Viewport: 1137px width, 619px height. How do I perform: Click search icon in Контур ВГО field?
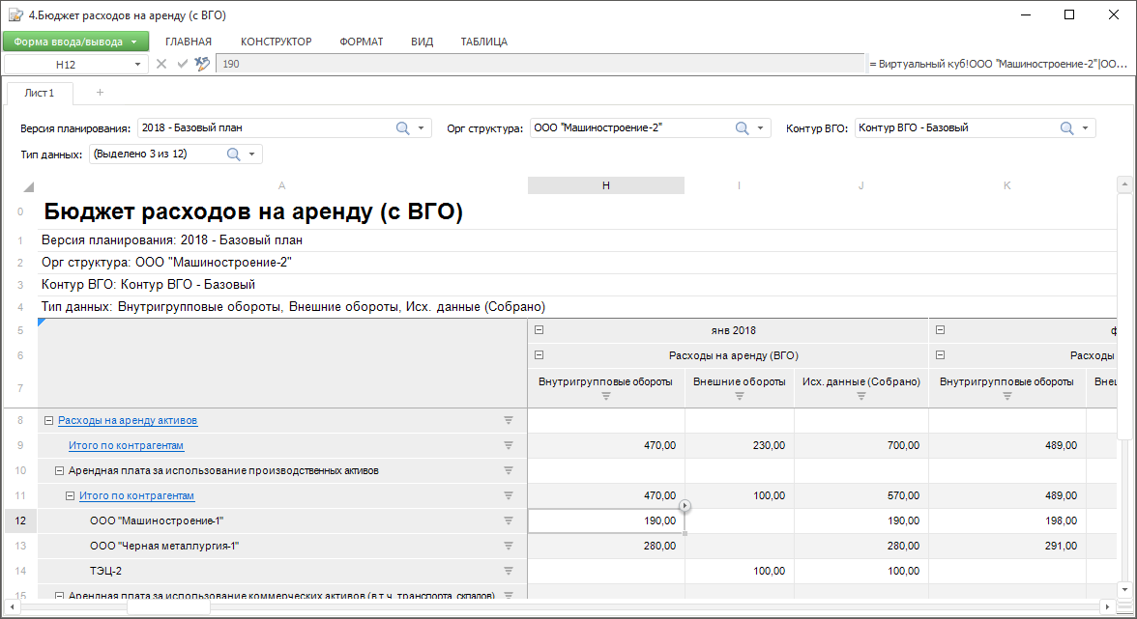click(1067, 128)
